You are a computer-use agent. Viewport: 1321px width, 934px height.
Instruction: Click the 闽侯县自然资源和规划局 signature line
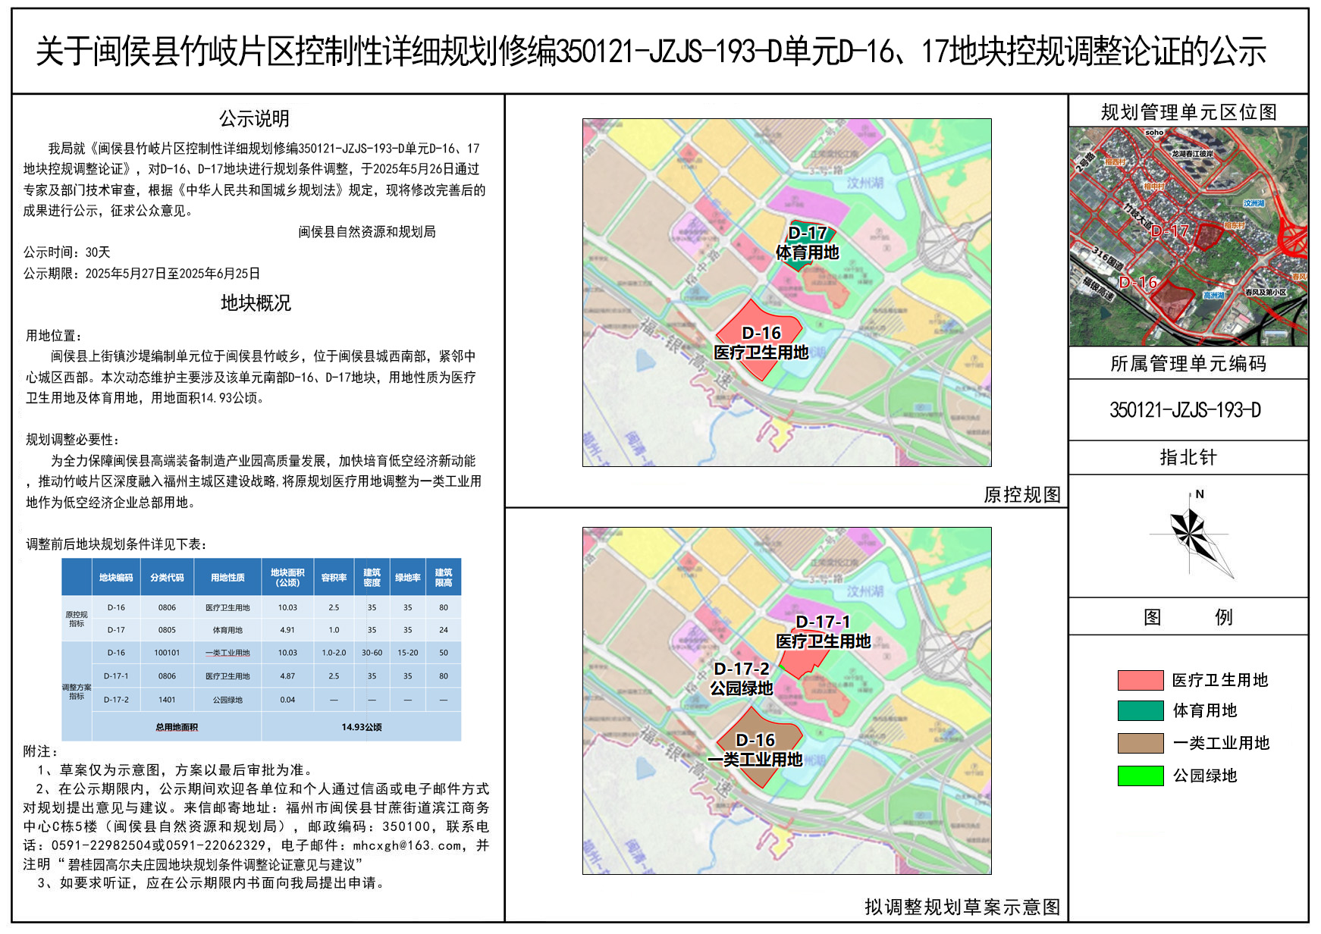coord(367,232)
